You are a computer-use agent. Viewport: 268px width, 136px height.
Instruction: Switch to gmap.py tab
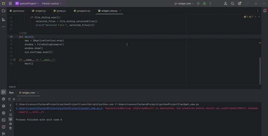click(x=60, y=11)
